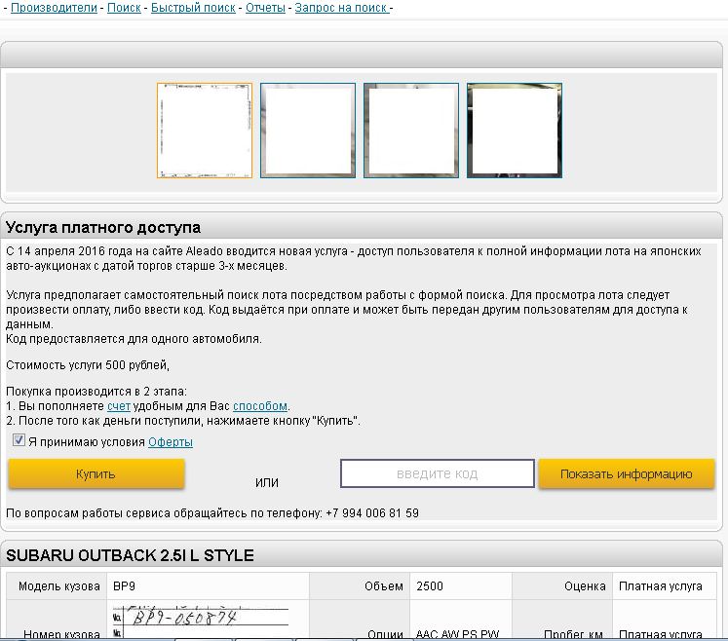
Task: Click the phone number +7 994 006 81 59
Action: click(372, 513)
